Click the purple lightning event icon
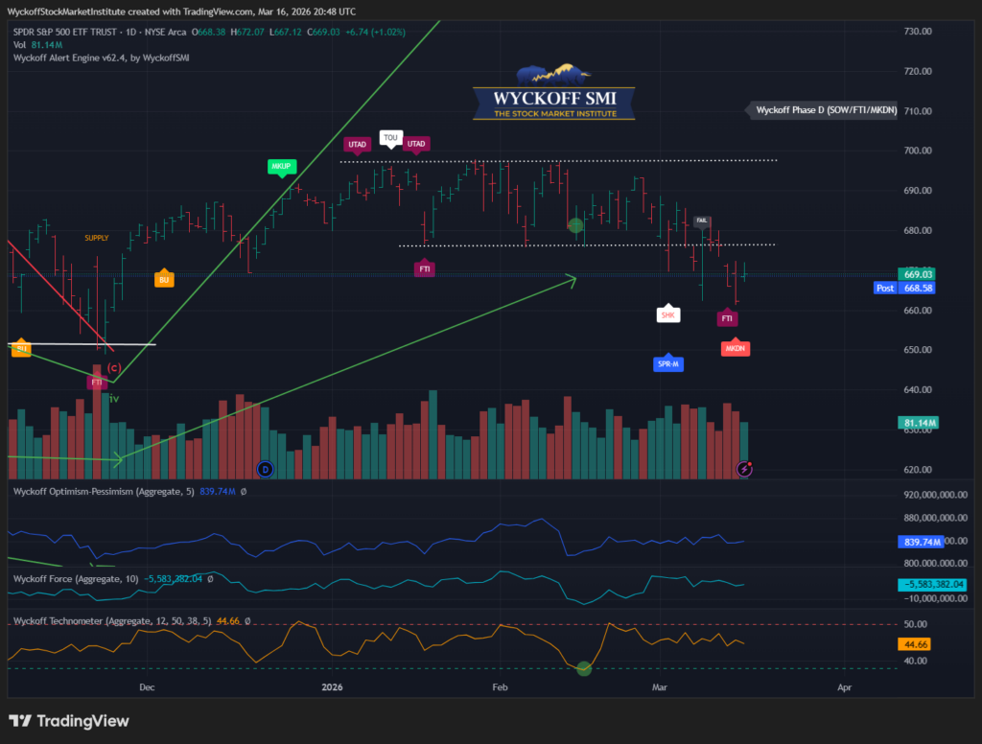 tap(745, 469)
